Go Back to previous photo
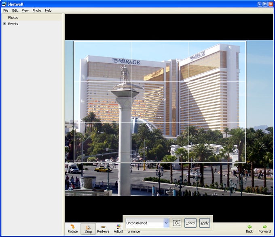This screenshot has height=237, width=275. (249, 229)
